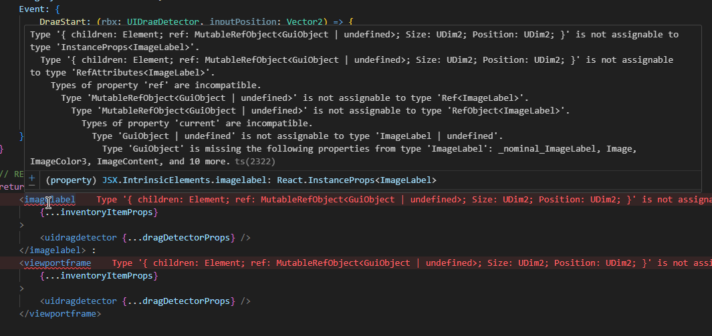Click hover line "'GuiObject | undefined' is not assignable"
712x336 pixels.
[298, 136]
